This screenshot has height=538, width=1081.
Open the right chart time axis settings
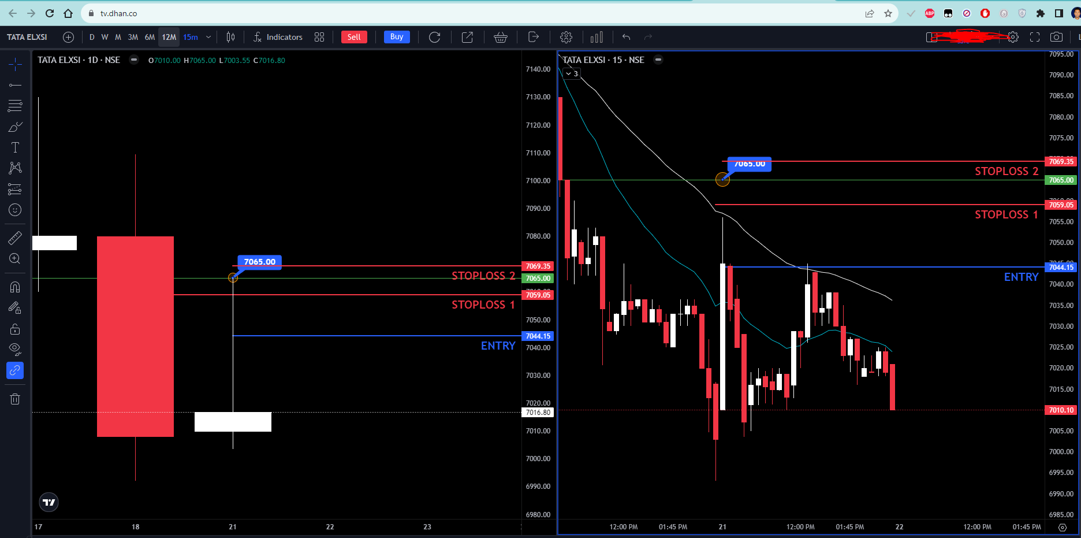[x=1063, y=527]
